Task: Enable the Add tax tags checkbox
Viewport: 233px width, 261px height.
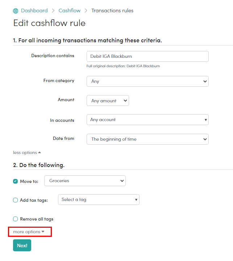Action: (x=15, y=200)
